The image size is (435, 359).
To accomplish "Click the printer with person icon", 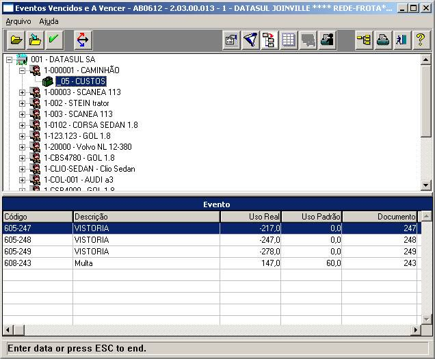I will tap(328, 40).
